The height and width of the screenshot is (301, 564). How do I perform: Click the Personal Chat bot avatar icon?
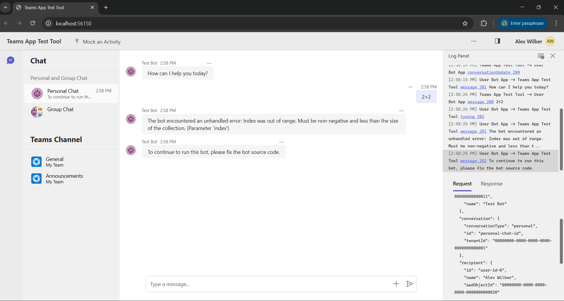(x=37, y=94)
